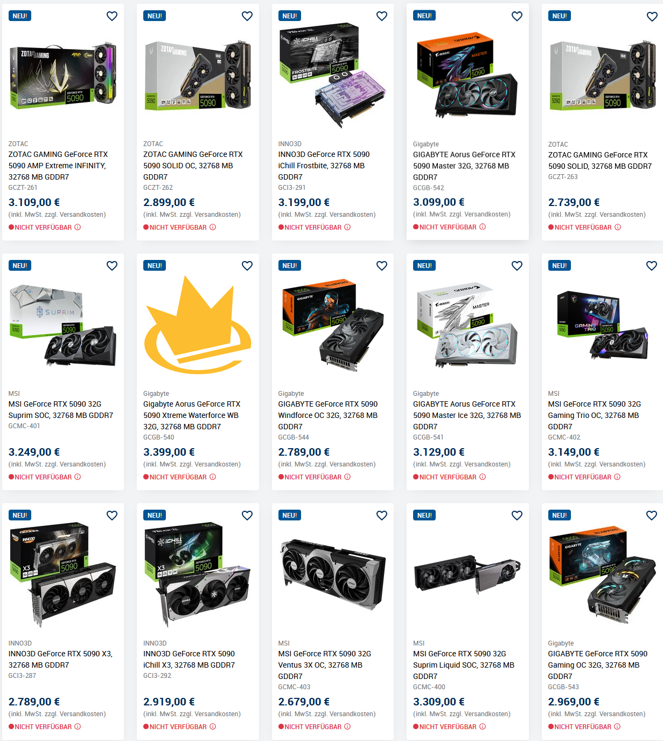
Task: Open the MSI Ventus 3X OC product image
Action: pos(333,574)
